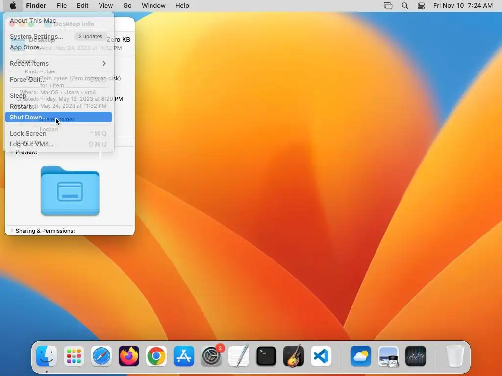The width and height of the screenshot is (502, 376).
Task: Launch Safari from the Dock
Action: [x=101, y=356]
